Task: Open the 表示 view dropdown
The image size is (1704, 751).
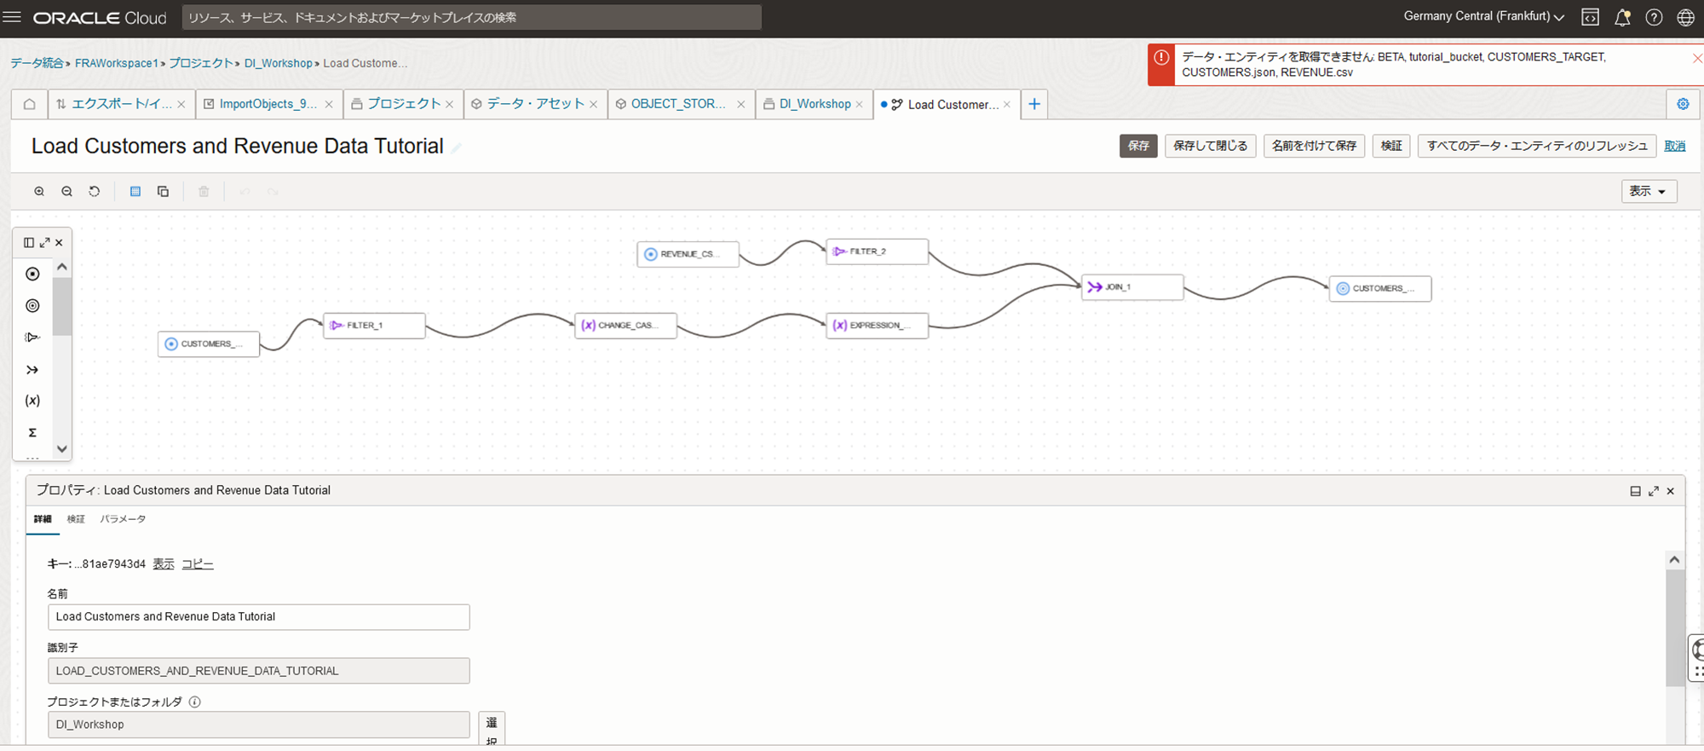Action: click(1649, 191)
